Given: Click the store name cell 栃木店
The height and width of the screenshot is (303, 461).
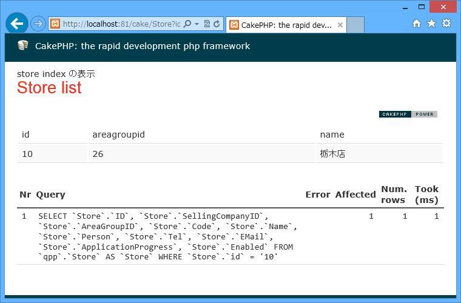Looking at the screenshot, I should click(x=332, y=154).
